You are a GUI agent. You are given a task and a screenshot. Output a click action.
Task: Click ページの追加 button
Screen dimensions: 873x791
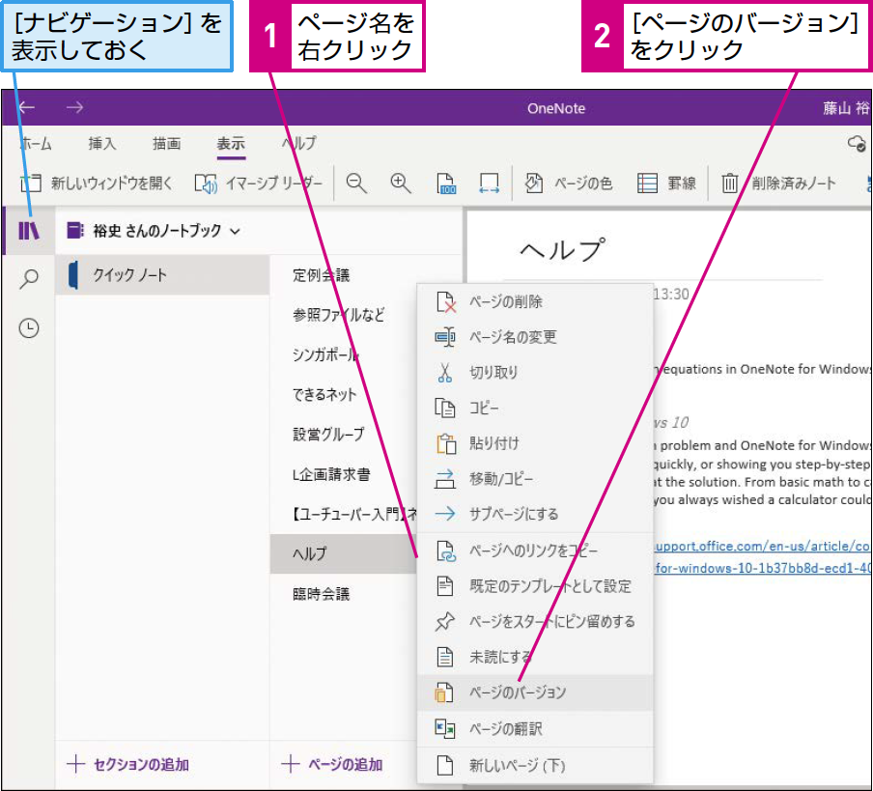point(332,764)
